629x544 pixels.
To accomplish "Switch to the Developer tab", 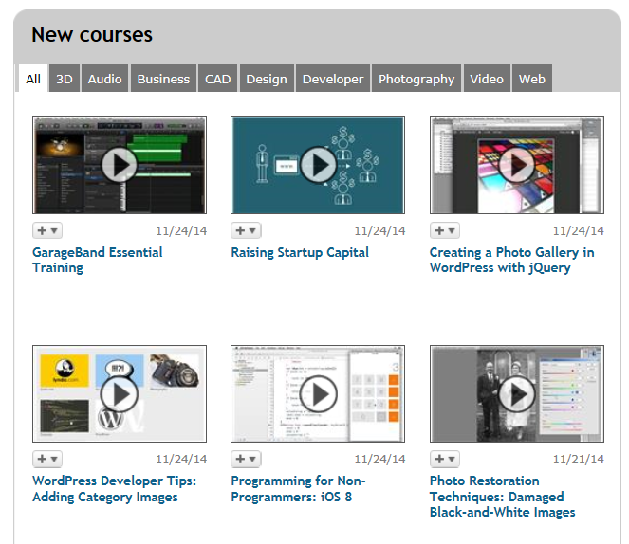I will tap(333, 79).
